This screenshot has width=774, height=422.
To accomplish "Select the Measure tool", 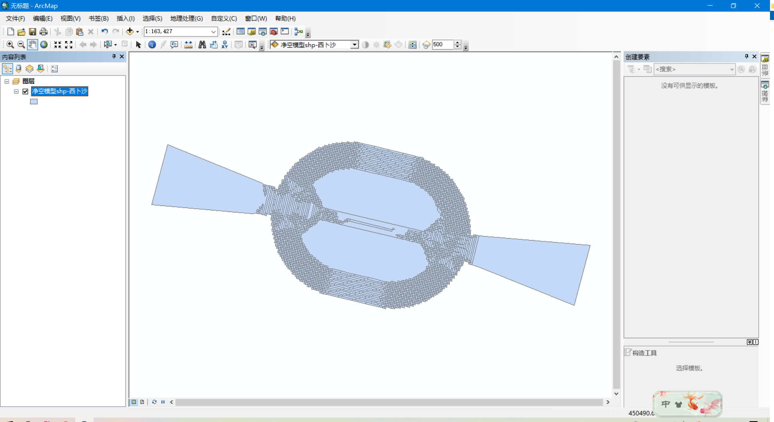I will (x=188, y=44).
